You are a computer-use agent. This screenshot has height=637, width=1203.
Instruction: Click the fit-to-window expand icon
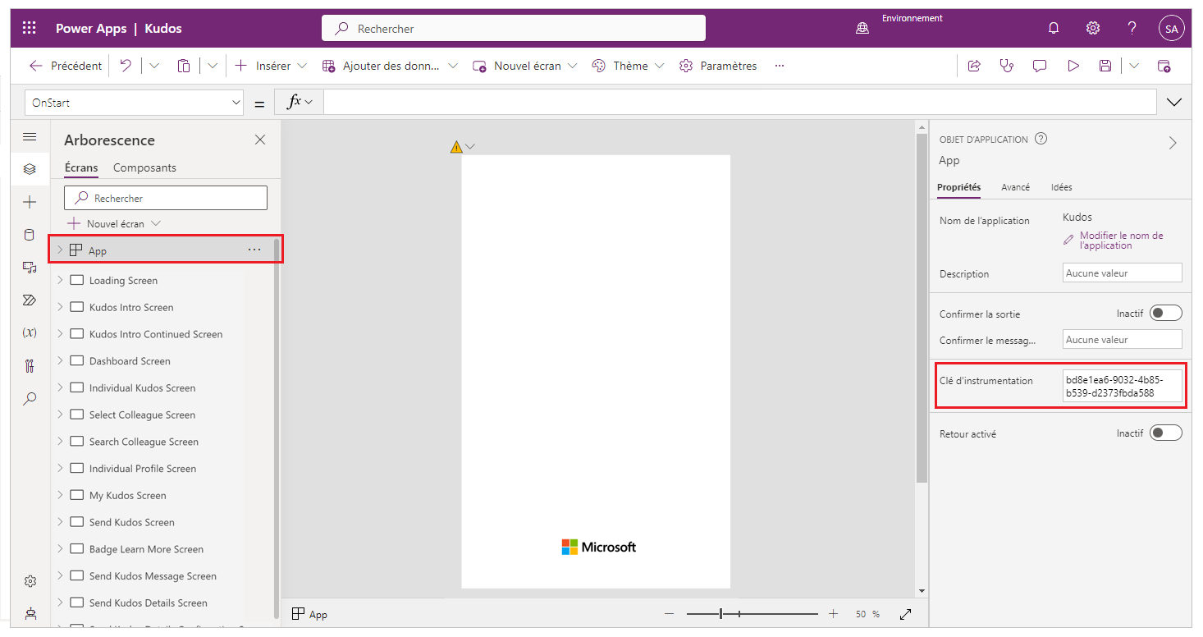(906, 614)
